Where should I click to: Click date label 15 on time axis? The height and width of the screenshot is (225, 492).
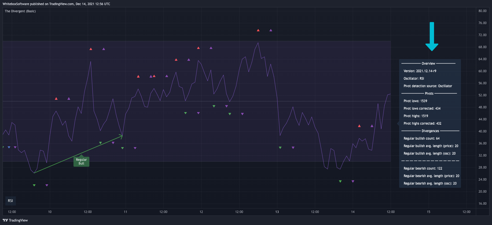[x=428, y=212]
